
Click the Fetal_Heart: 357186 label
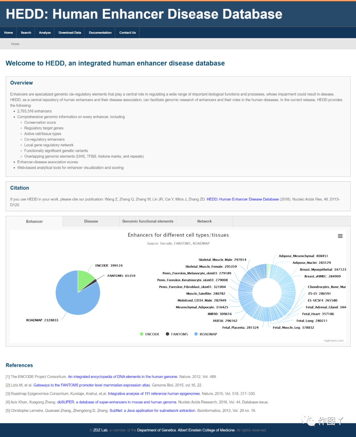pyautogui.click(x=318, y=314)
